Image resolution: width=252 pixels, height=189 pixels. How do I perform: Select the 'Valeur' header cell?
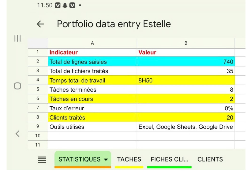[x=186, y=53]
